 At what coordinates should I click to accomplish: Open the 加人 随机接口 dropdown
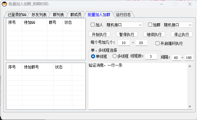pyautogui.click(x=124, y=25)
